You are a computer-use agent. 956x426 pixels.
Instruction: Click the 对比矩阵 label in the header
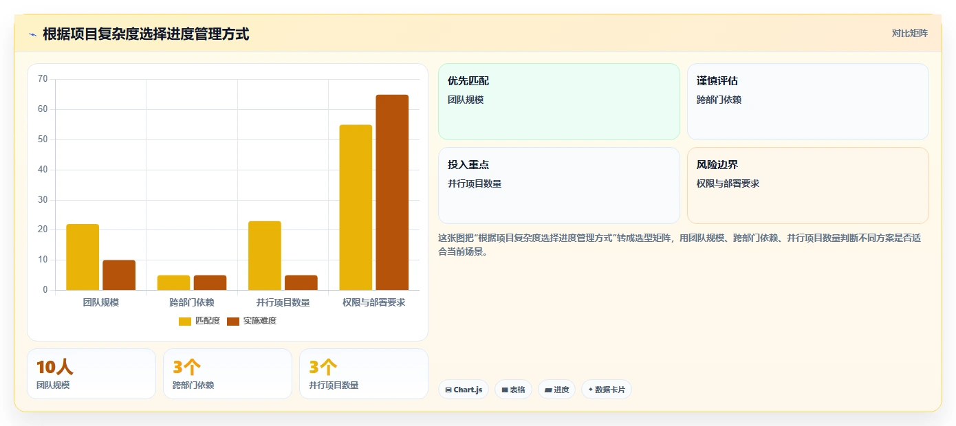click(x=909, y=33)
